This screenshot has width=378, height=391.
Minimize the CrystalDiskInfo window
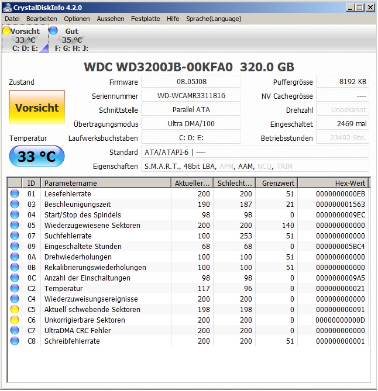[350, 8]
